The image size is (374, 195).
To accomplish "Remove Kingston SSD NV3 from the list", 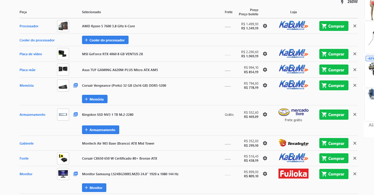I will [355, 115].
